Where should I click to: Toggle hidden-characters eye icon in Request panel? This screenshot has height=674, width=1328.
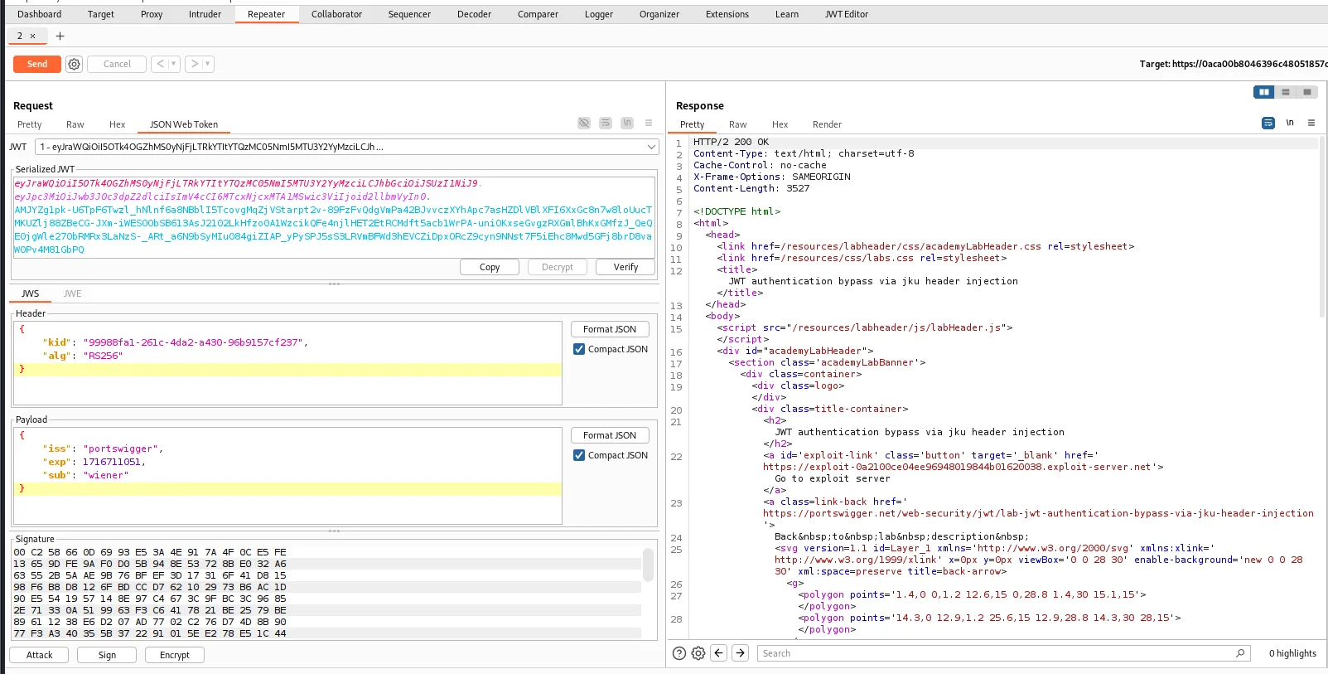click(x=584, y=123)
